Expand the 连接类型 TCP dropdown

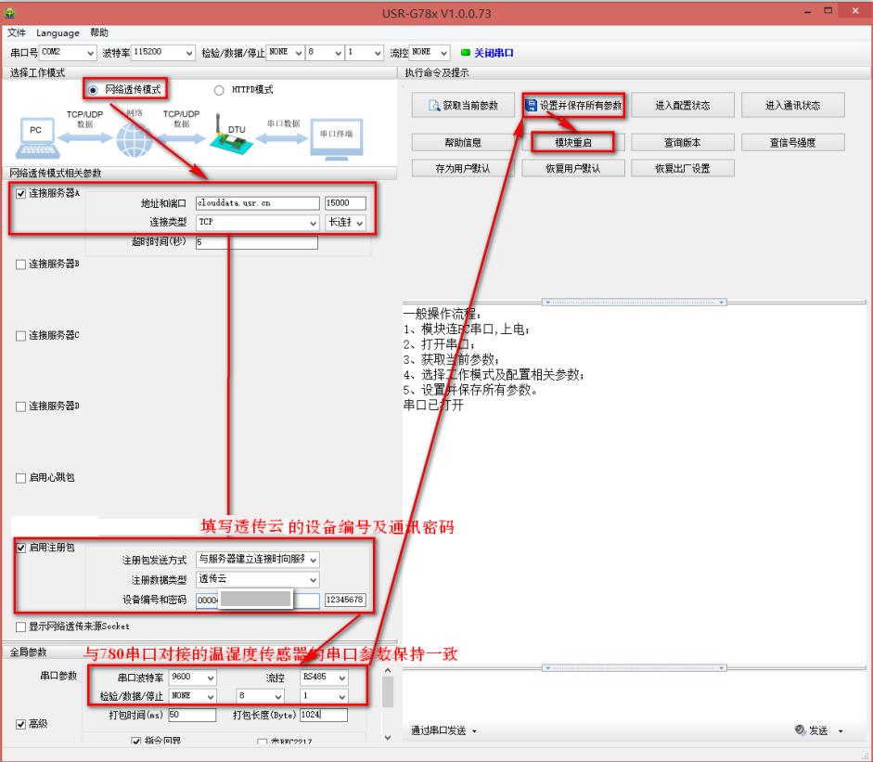[x=257, y=223]
